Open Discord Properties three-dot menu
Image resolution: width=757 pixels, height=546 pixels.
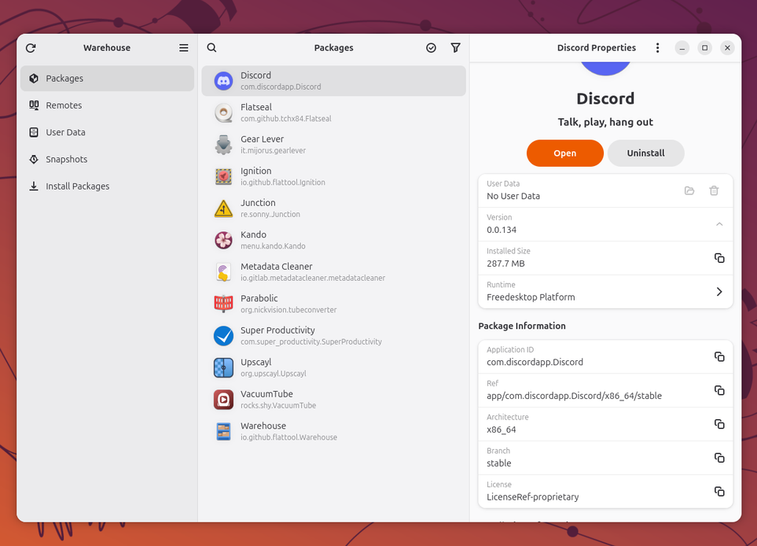click(657, 48)
